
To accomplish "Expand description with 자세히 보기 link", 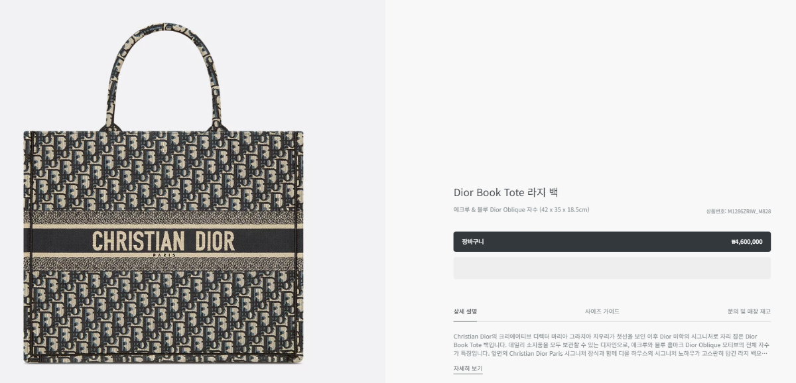I will pos(468,368).
